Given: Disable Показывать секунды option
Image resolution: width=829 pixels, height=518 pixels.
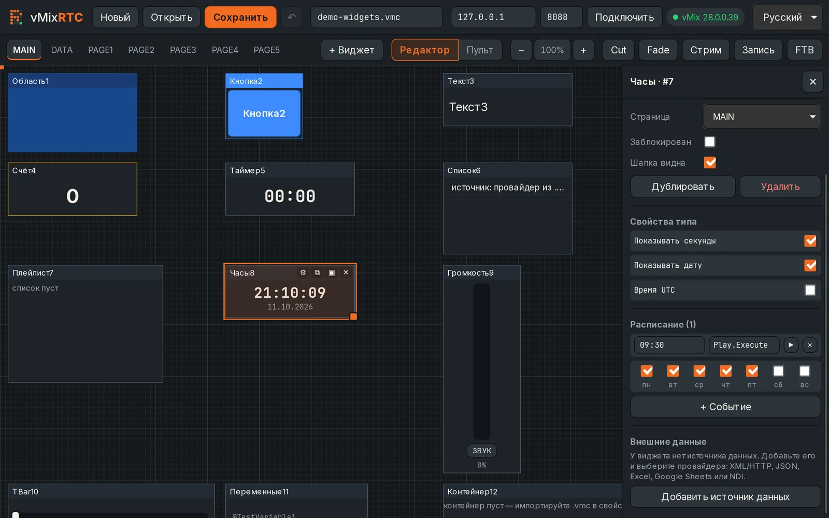Looking at the screenshot, I should tap(810, 241).
